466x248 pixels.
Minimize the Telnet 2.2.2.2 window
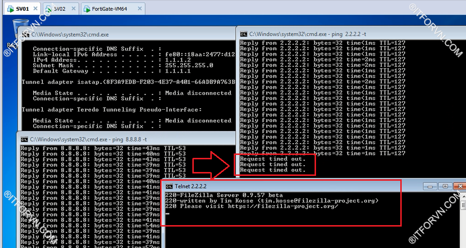click(429, 186)
